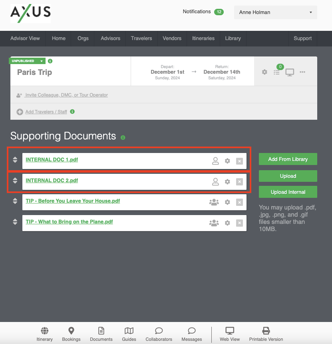Open the Add Travelers / Staff link
This screenshot has height=344, width=332.
[45, 112]
